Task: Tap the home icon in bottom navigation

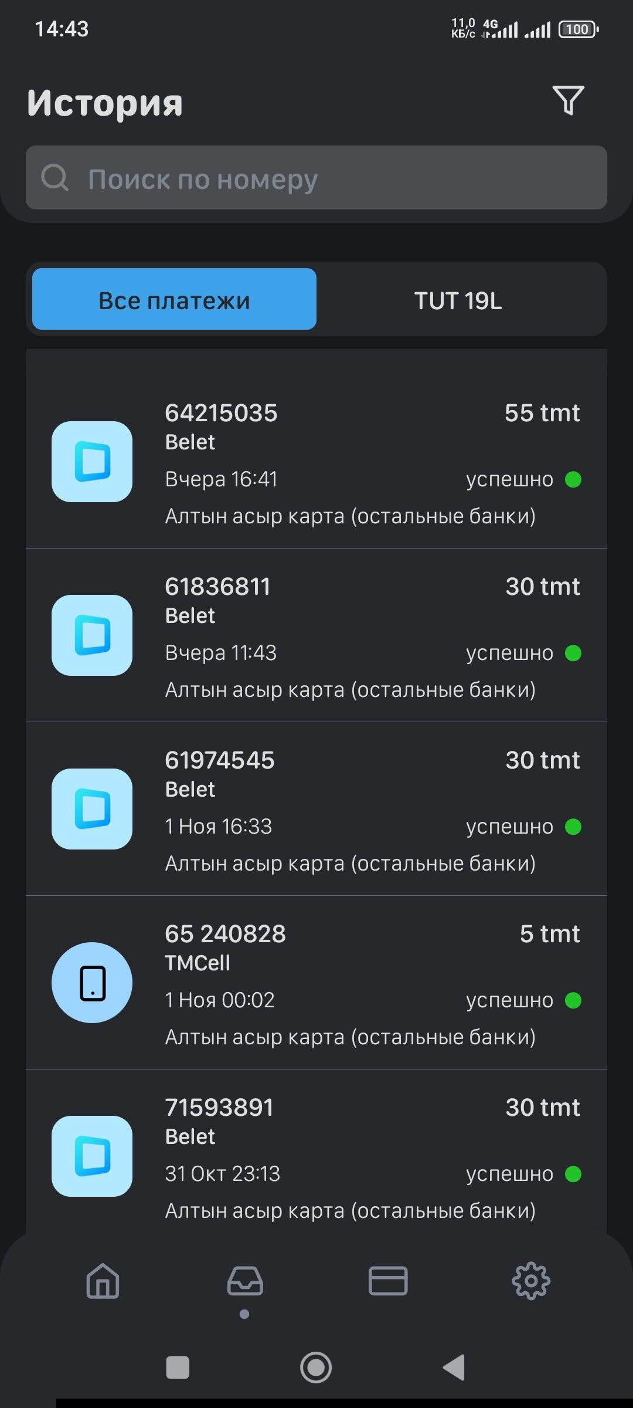Action: click(x=103, y=1280)
